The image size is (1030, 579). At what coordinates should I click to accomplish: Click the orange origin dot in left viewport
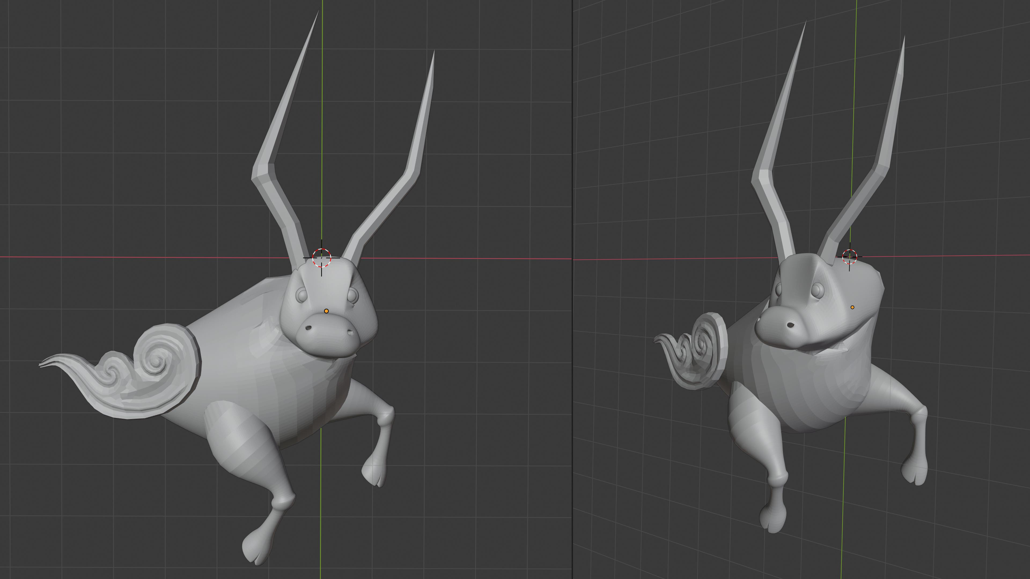[327, 311]
